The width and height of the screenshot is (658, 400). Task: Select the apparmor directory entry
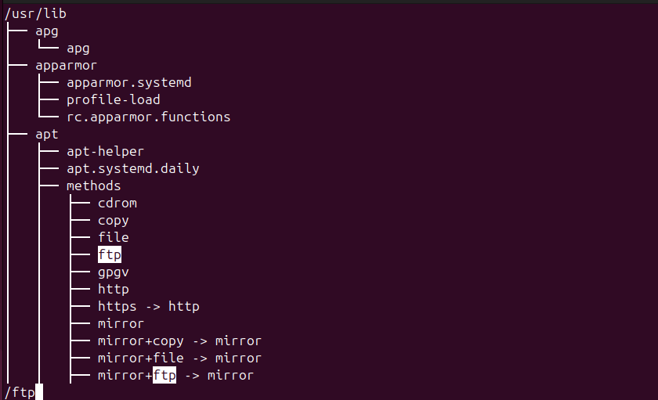66,65
